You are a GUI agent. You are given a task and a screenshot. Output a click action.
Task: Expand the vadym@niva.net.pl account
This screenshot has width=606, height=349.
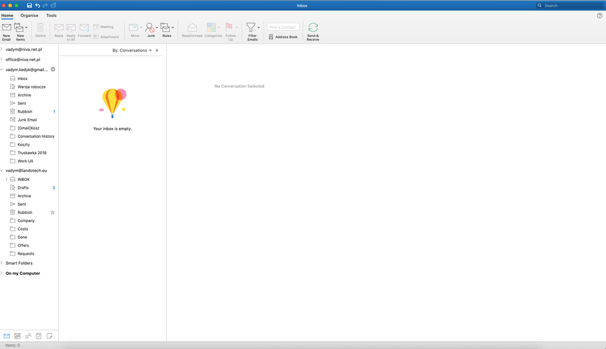[2, 49]
